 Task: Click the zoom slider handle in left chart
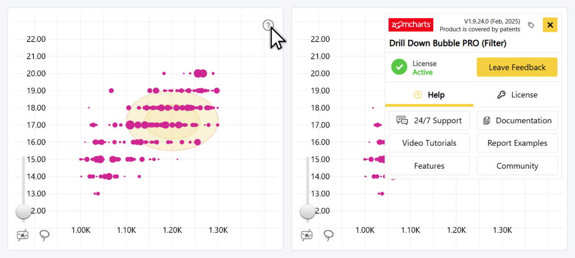pos(23,211)
